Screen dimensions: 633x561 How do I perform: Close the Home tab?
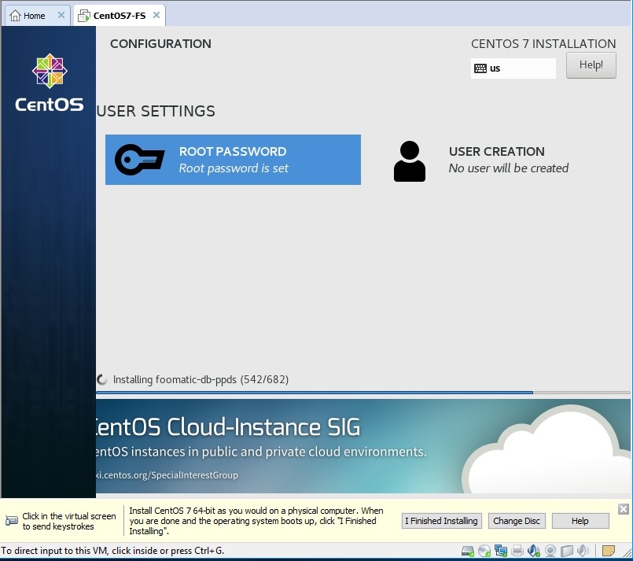(x=61, y=15)
